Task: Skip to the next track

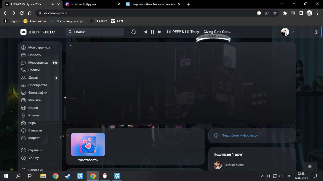Action: click(x=159, y=32)
